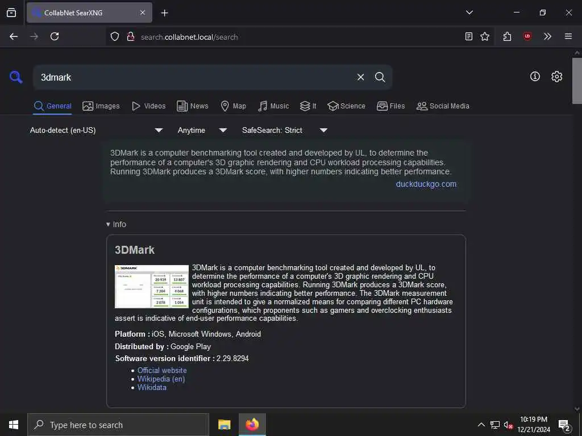Screen dimensions: 582x436
Task: Click the muted volume tray icon
Action: (x=508, y=425)
